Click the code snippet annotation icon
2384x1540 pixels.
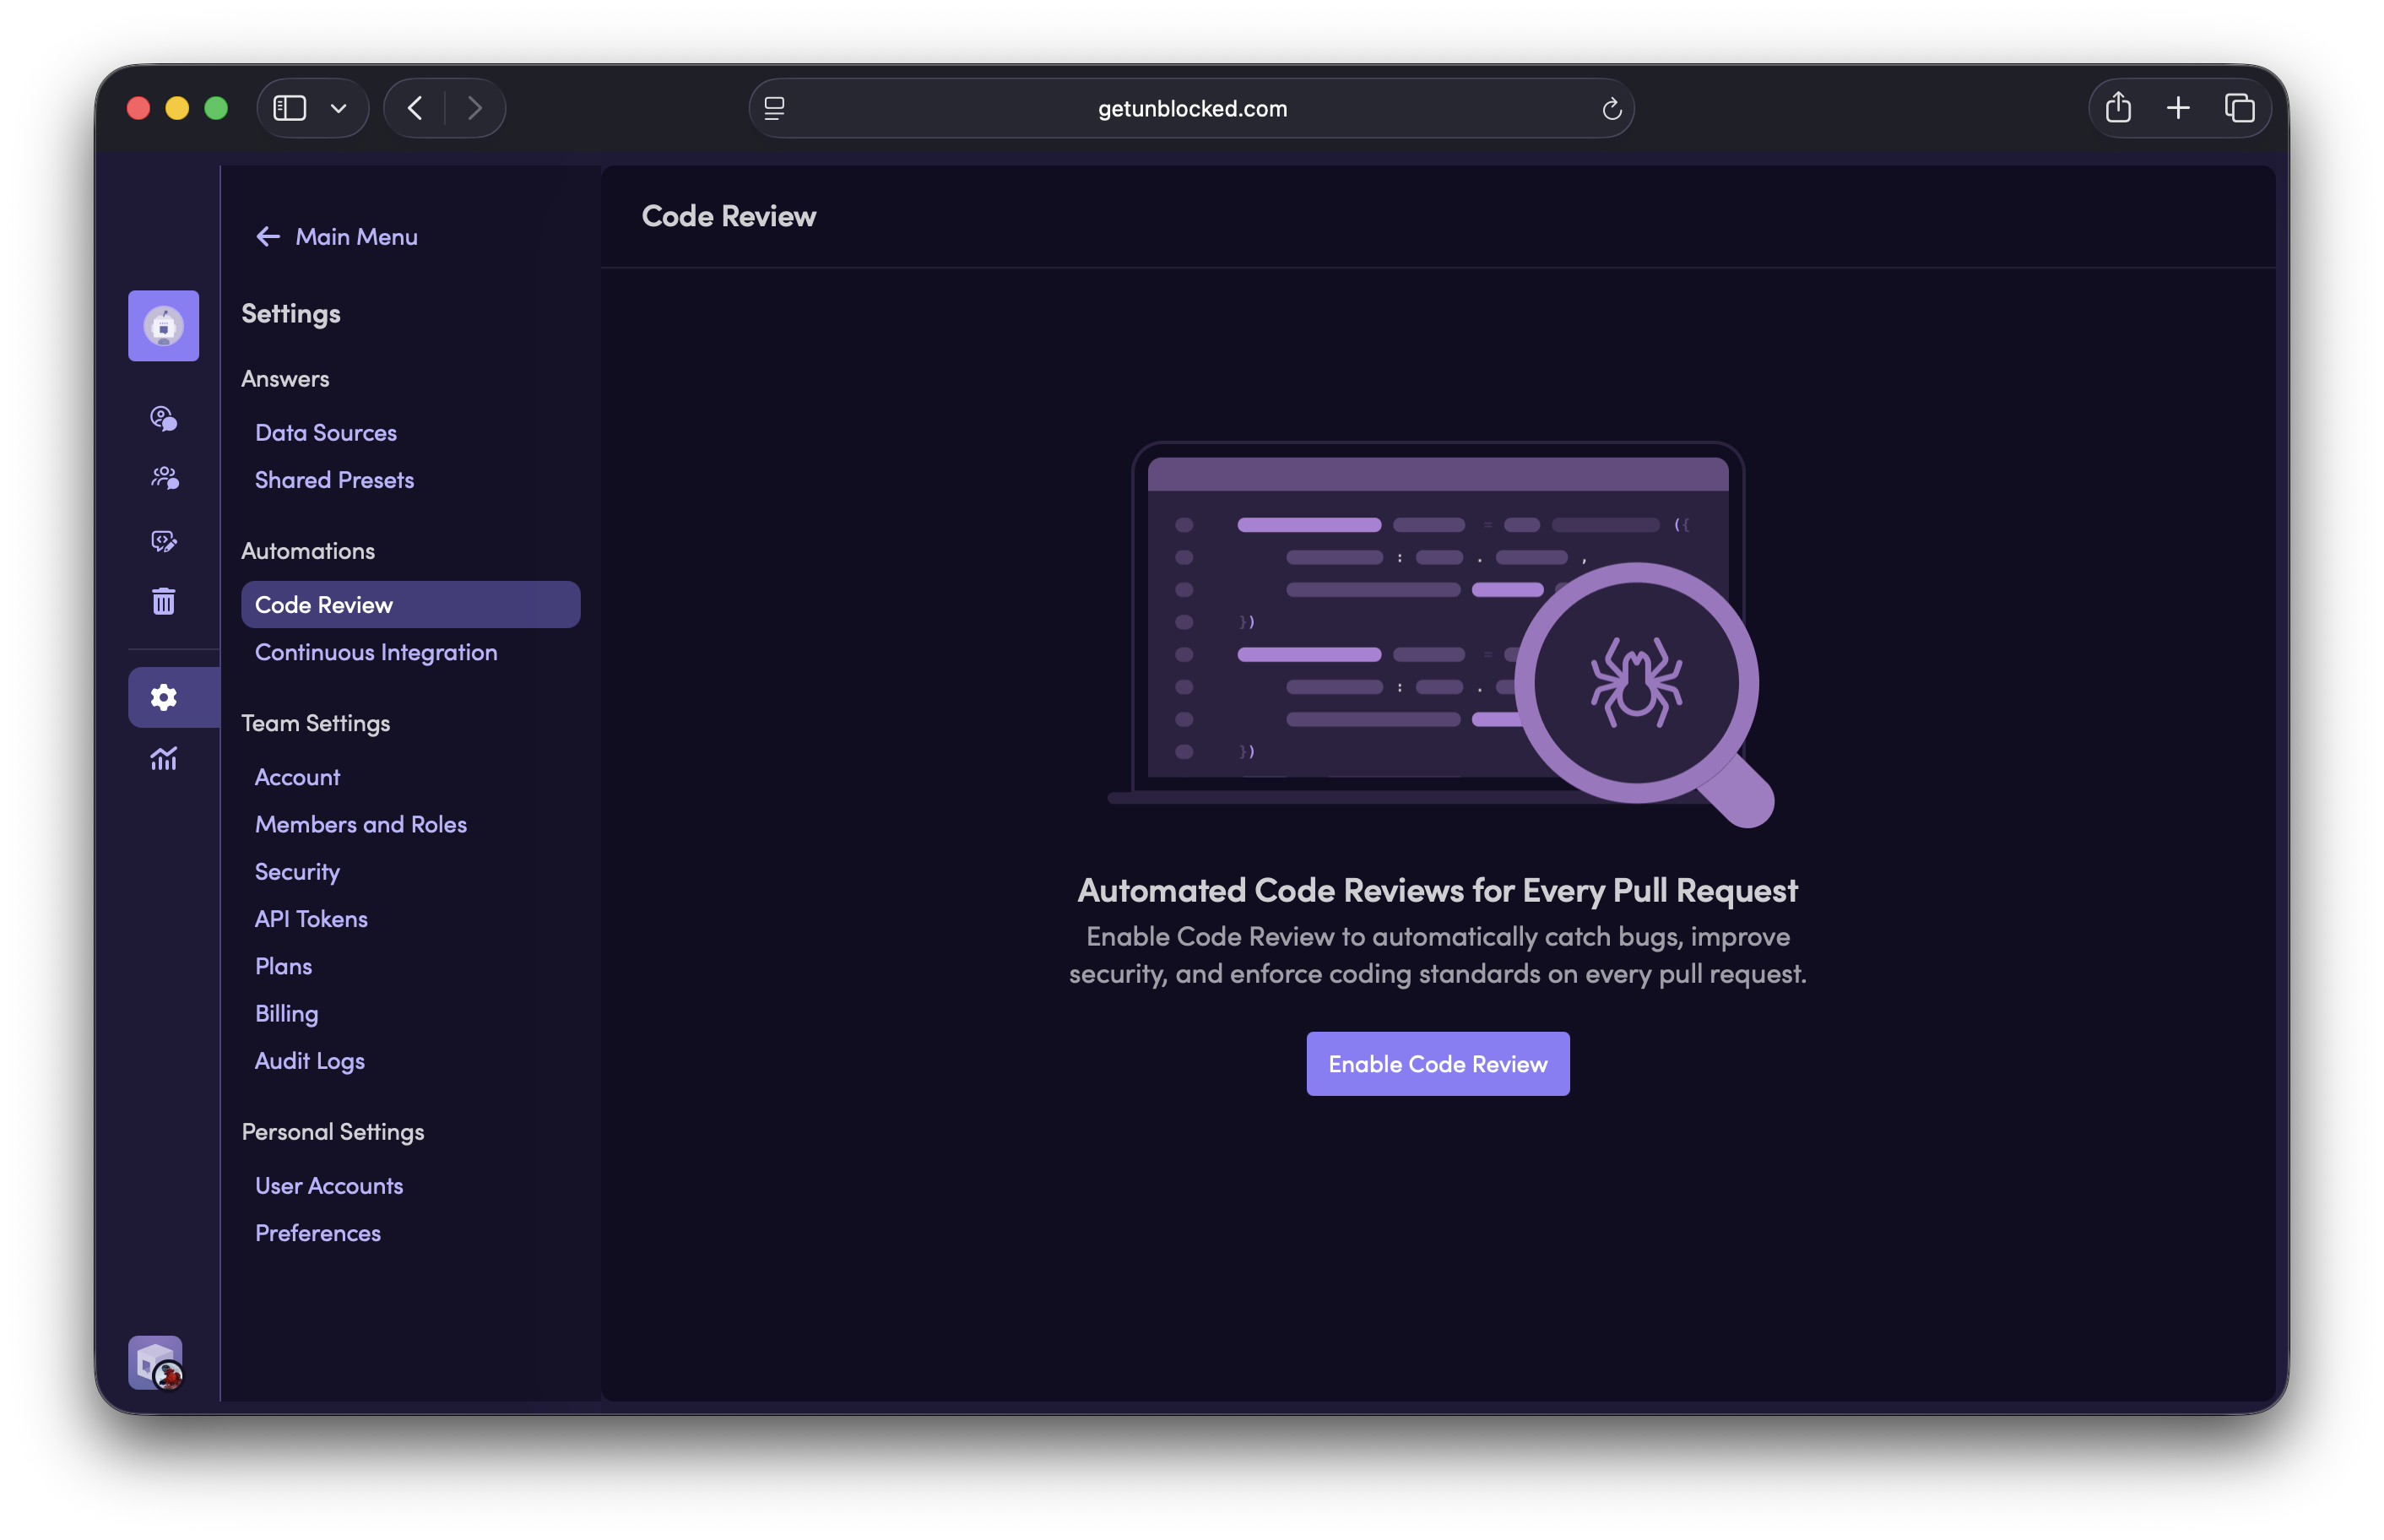pyautogui.click(x=163, y=541)
